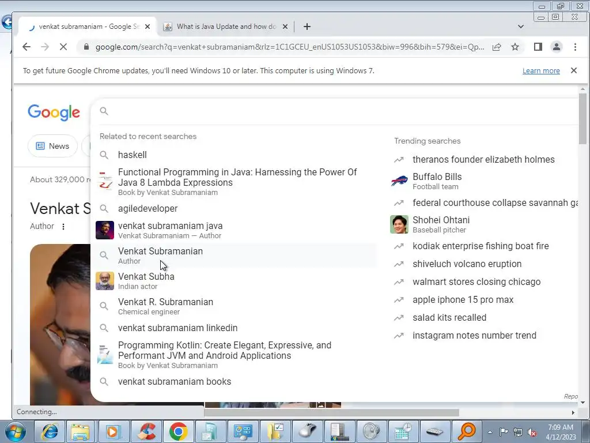Open a new tab

(x=307, y=27)
